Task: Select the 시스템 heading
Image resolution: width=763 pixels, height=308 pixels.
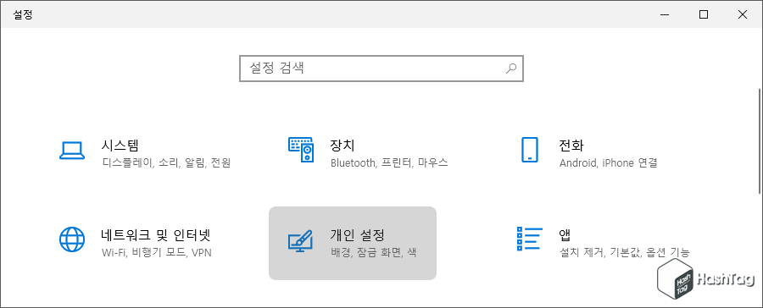Action: [x=120, y=146]
